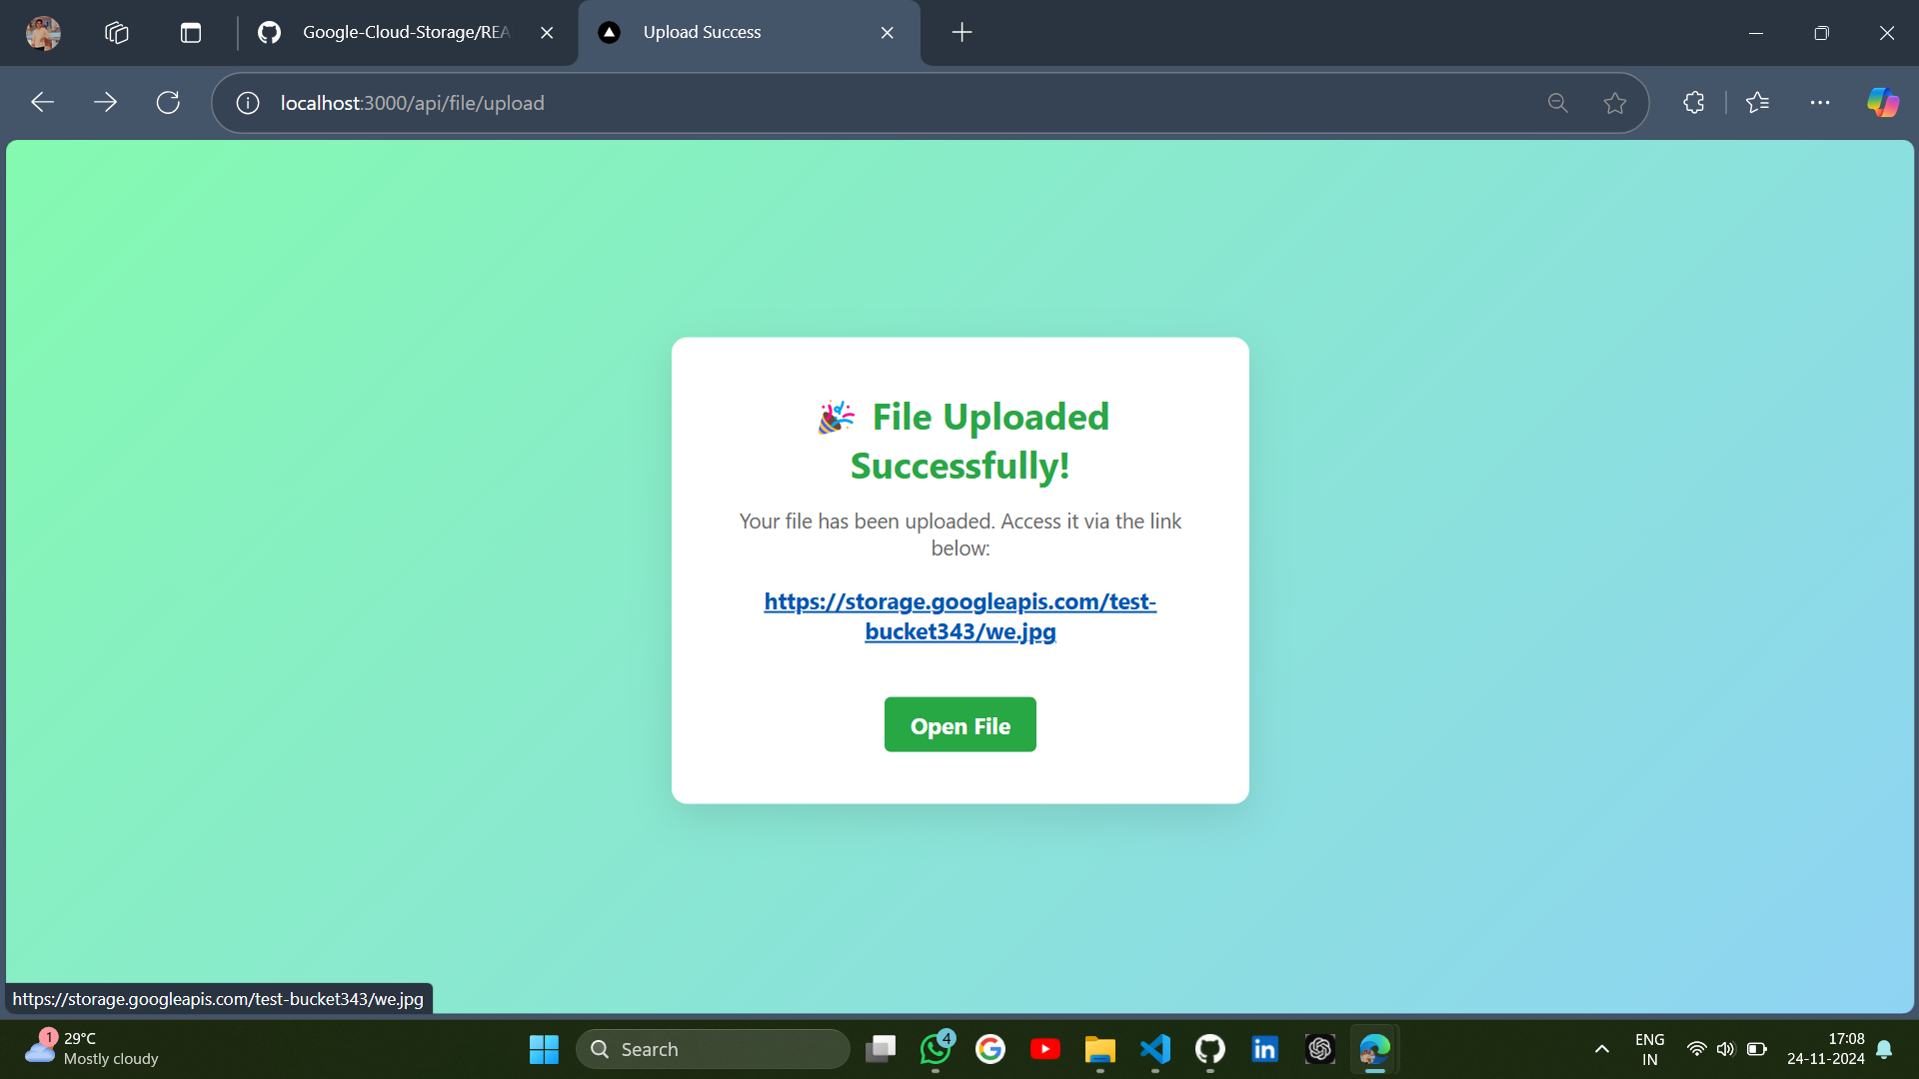This screenshot has width=1919, height=1079.
Task: Close the Upload Success tab
Action: pyautogui.click(x=888, y=33)
